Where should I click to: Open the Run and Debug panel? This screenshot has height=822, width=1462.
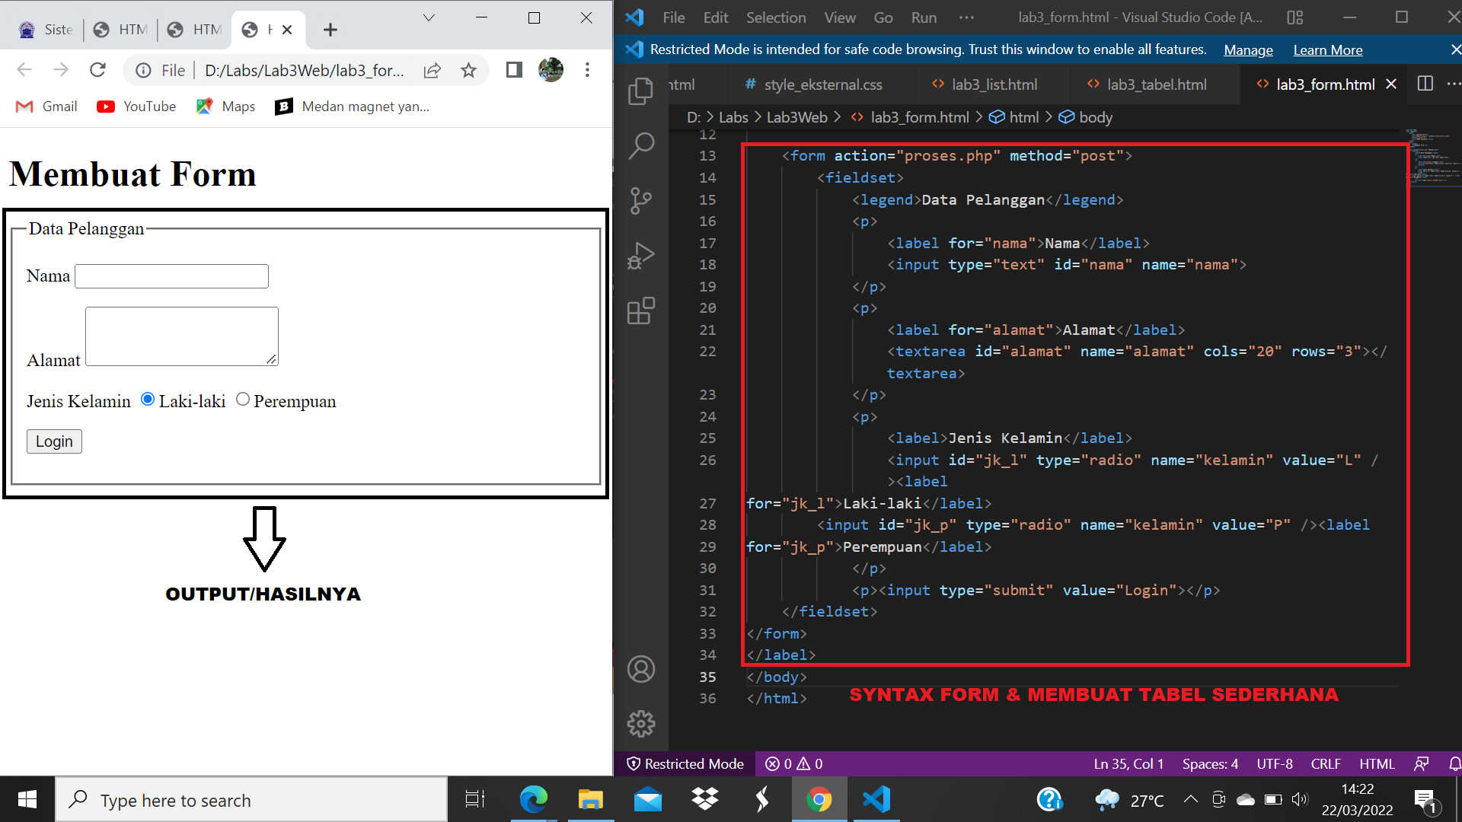(642, 255)
